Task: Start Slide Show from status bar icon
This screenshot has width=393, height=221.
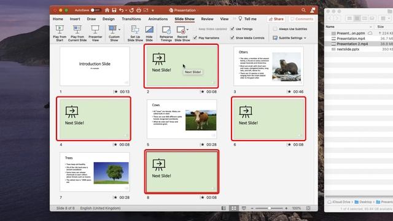Action: (x=244, y=208)
